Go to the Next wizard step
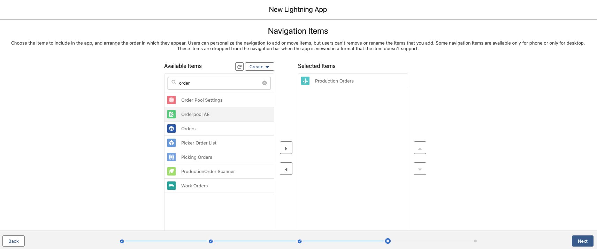This screenshot has width=597, height=249. (x=582, y=241)
